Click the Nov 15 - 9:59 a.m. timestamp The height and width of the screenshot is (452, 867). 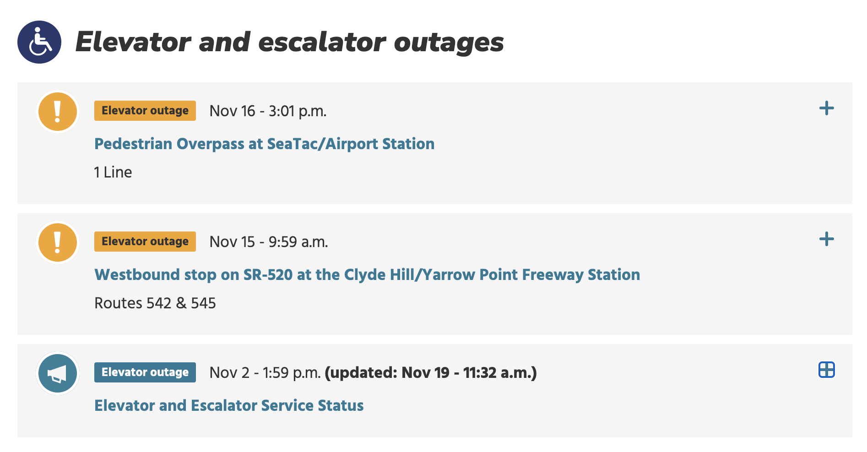[x=269, y=242]
